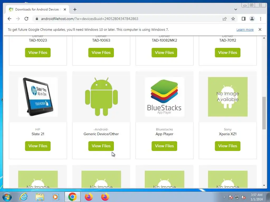The height and width of the screenshot is (202, 270).
Task: Click the green Android robot image
Action: (101, 97)
